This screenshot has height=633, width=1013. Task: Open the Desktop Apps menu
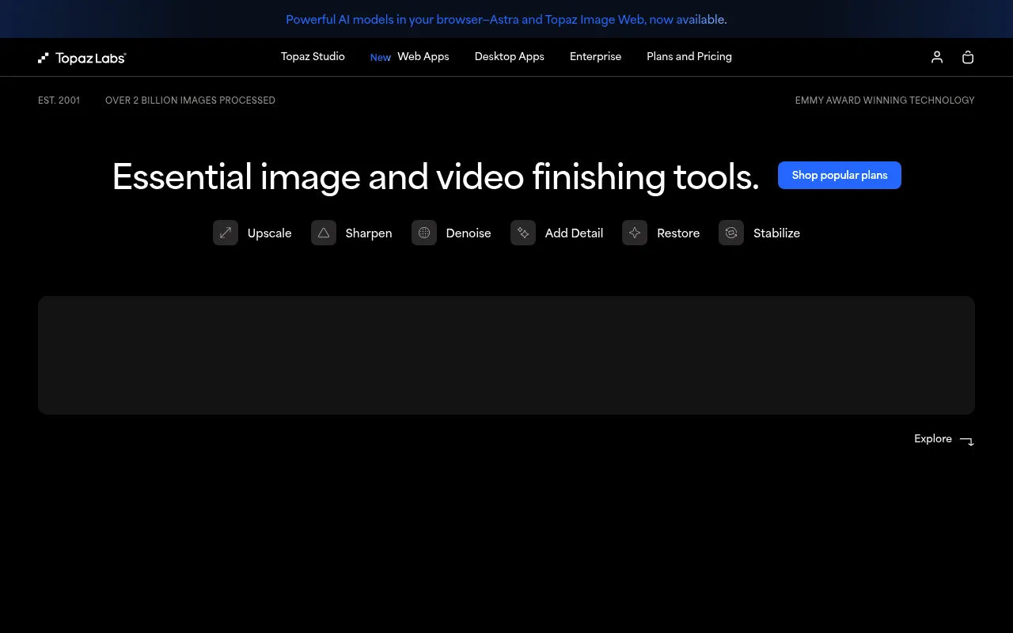pos(510,57)
